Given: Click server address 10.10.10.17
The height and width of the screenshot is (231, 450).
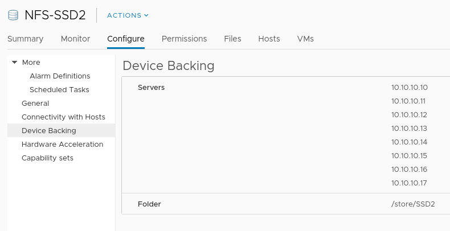Looking at the screenshot, I should click(x=409, y=183).
